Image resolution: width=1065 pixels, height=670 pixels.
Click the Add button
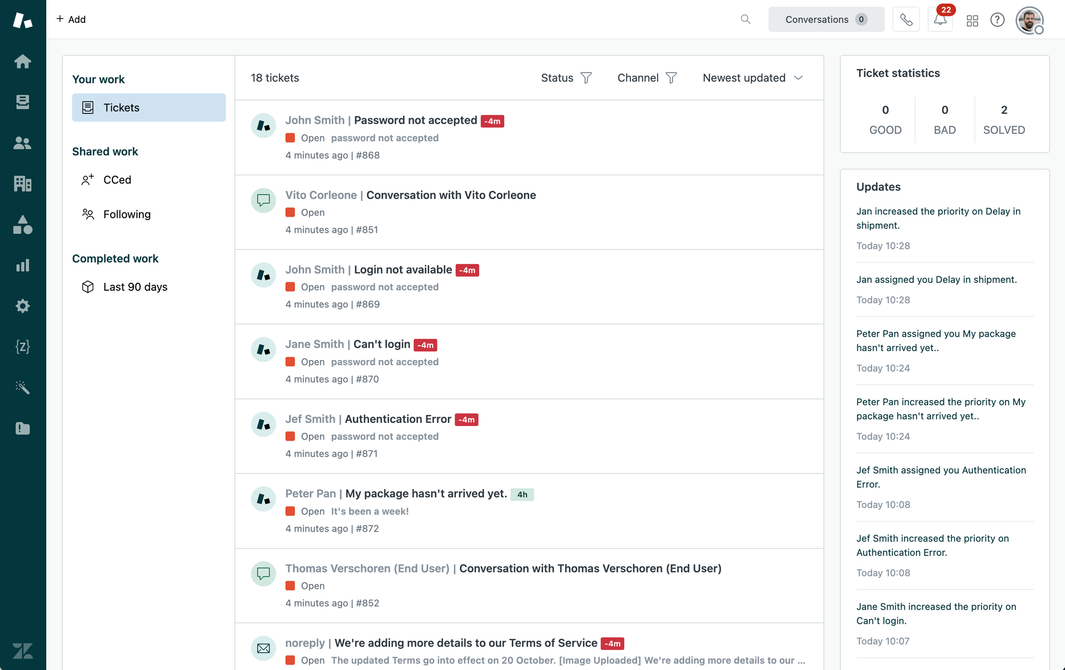pyautogui.click(x=71, y=19)
